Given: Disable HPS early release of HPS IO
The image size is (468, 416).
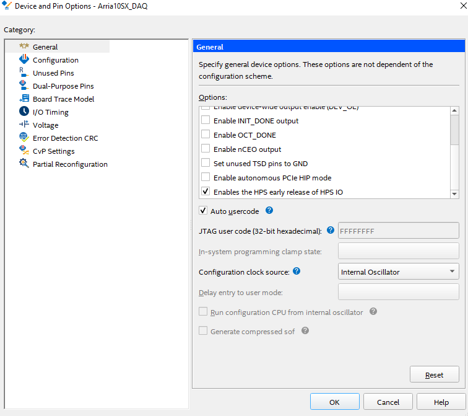Looking at the screenshot, I should coord(206,192).
